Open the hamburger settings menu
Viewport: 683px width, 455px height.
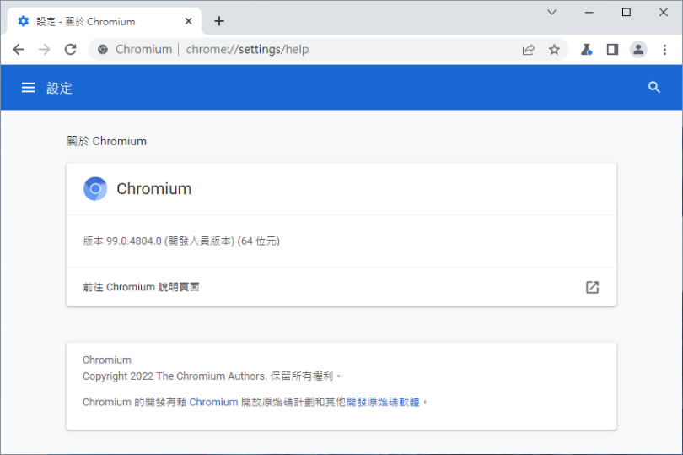[29, 88]
